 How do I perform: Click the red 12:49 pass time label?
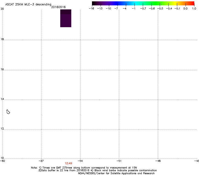pyautogui.click(x=68, y=163)
